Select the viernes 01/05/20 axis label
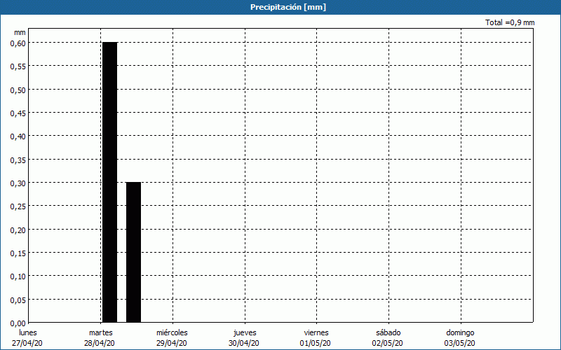The width and height of the screenshot is (561, 350). tap(316, 338)
